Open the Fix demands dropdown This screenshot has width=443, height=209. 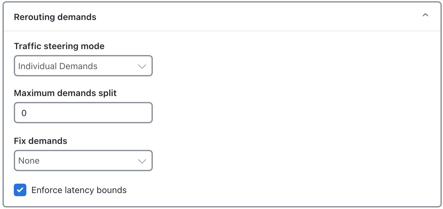83,161
